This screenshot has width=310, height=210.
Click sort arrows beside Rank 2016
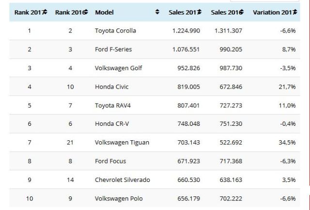coord(86,12)
